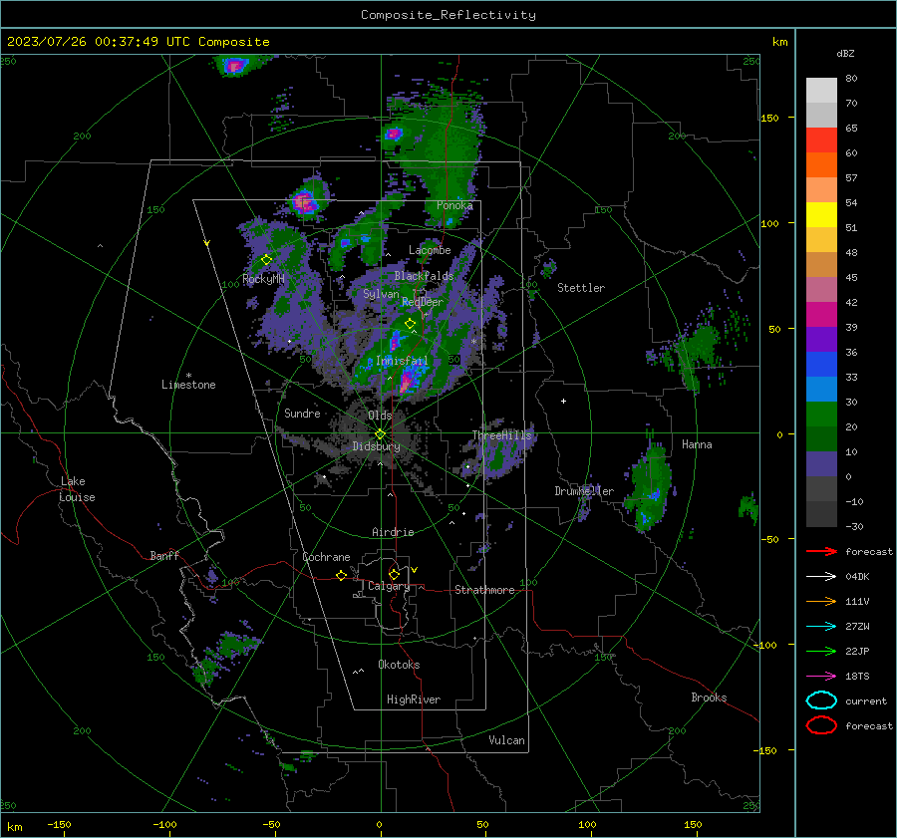Image resolution: width=897 pixels, height=838 pixels.
Task: Click the Vulcan city label
Action: [x=506, y=740]
